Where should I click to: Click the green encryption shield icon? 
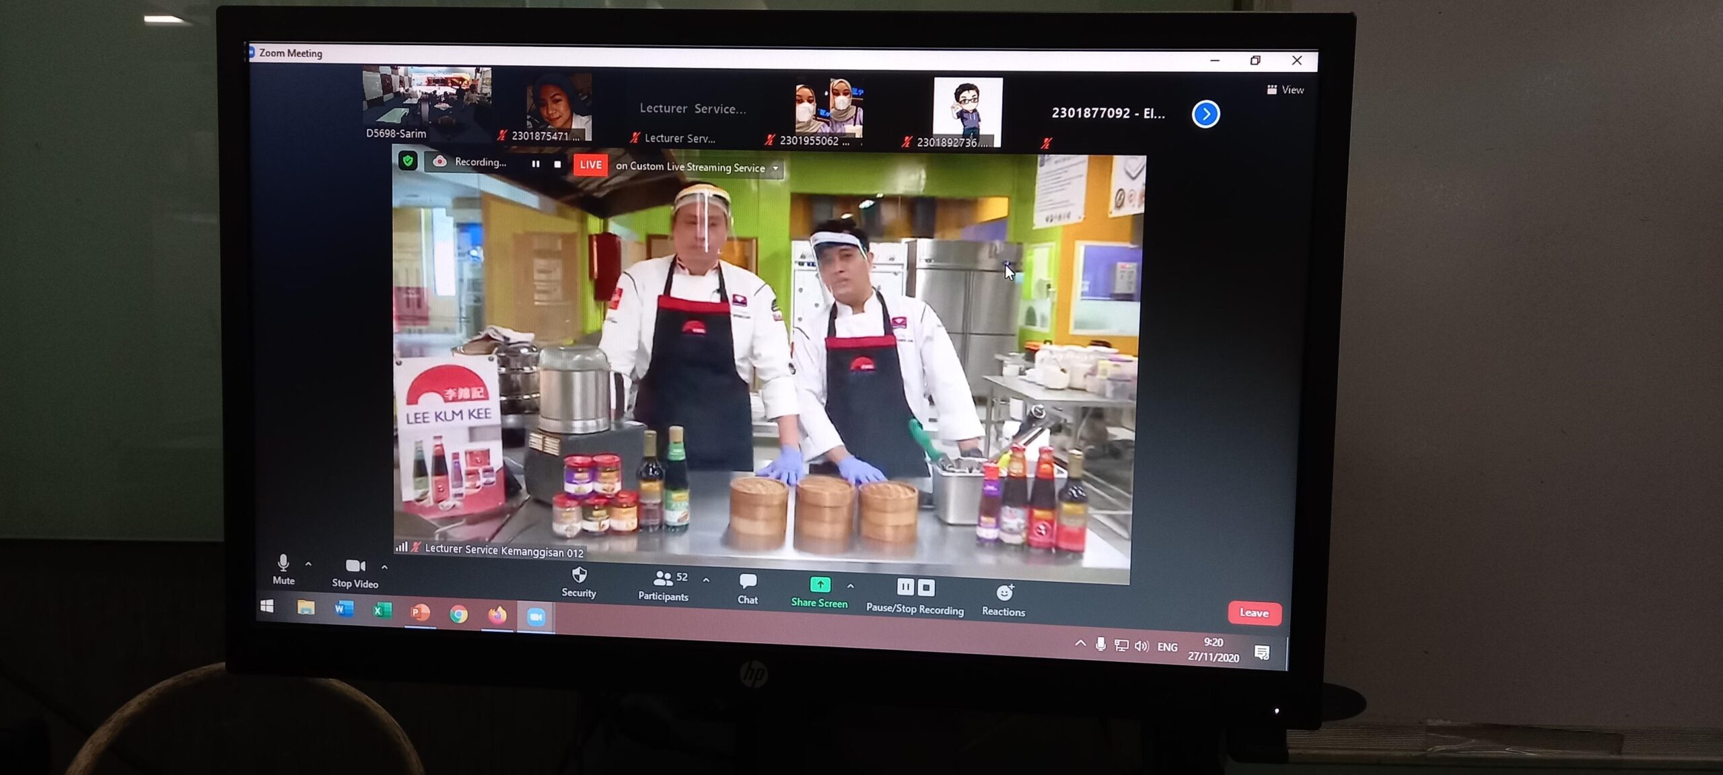pos(408,161)
